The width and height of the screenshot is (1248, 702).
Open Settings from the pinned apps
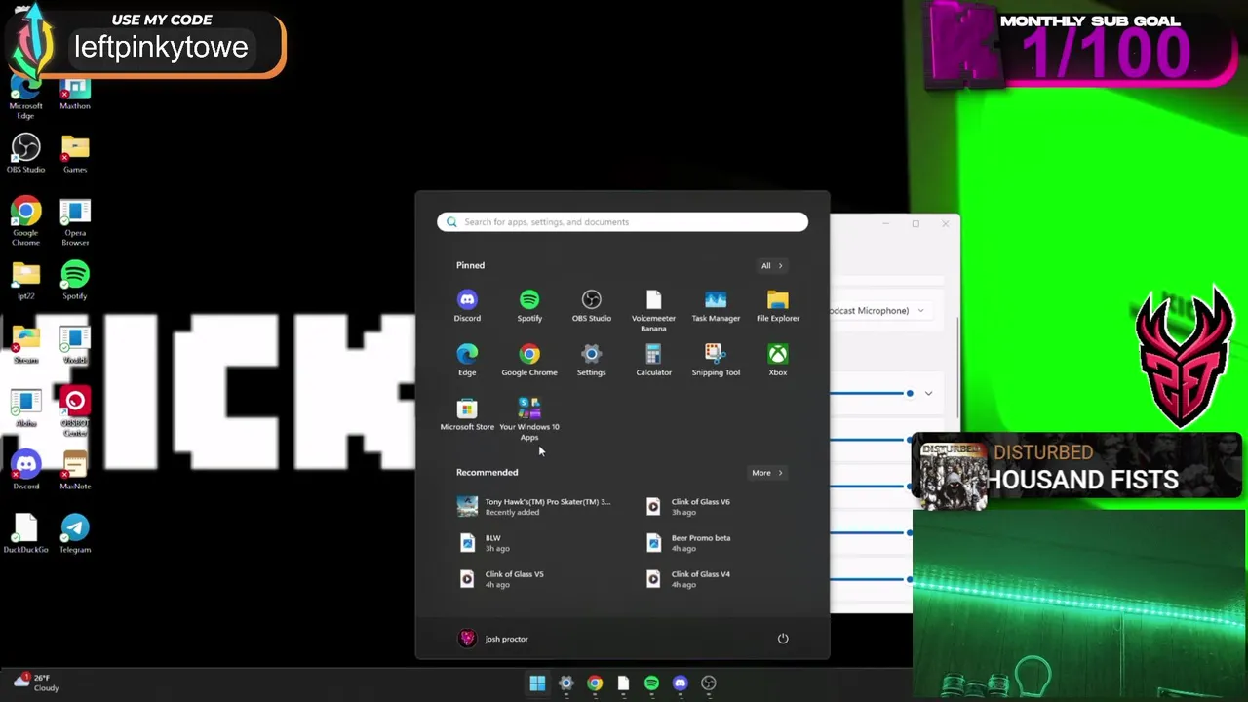(x=592, y=360)
